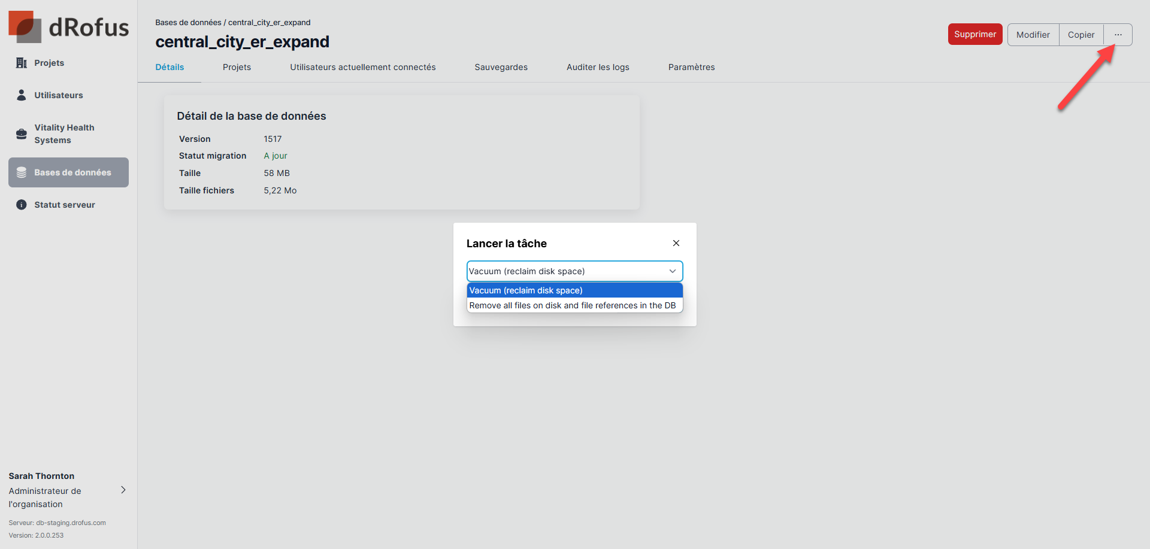Click the Modifier button
The height and width of the screenshot is (549, 1150).
pyautogui.click(x=1033, y=35)
